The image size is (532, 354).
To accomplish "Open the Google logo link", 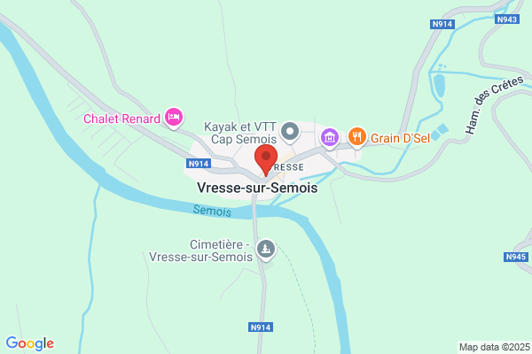I will [30, 343].
